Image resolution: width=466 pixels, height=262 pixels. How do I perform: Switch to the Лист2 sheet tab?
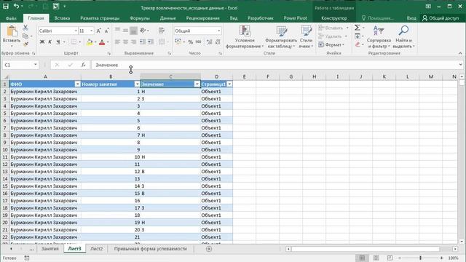(96, 249)
